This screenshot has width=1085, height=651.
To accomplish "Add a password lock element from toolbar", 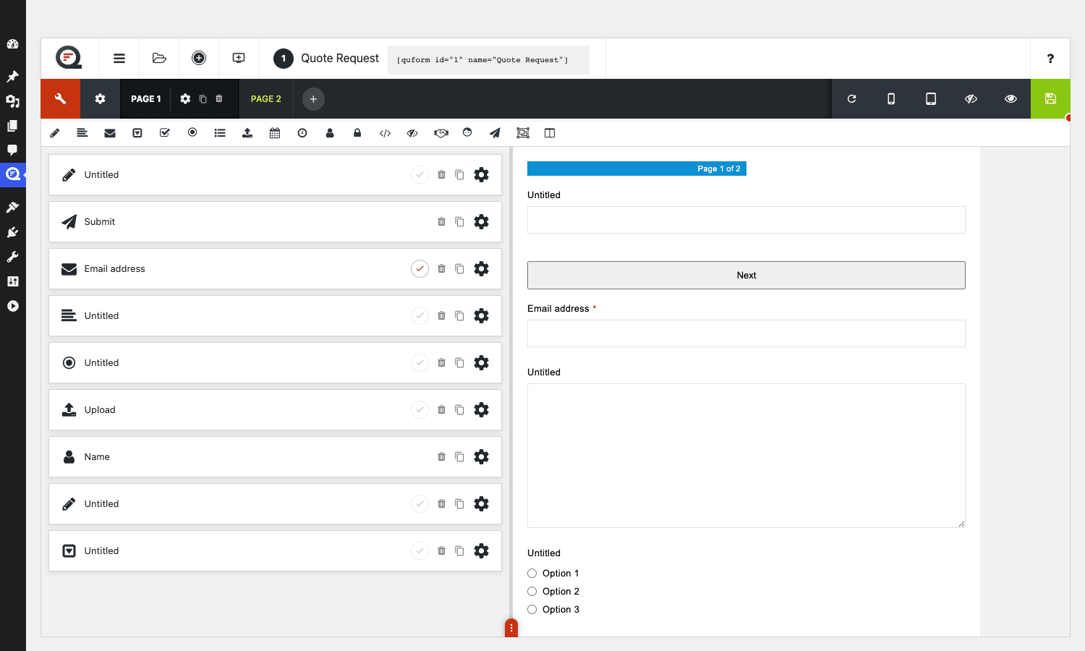I will 357,133.
